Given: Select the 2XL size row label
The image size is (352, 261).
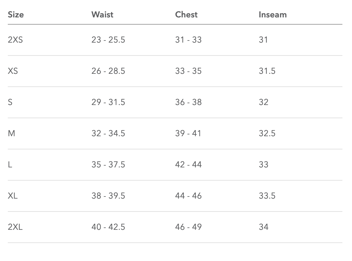Looking at the screenshot, I should click(x=15, y=227).
